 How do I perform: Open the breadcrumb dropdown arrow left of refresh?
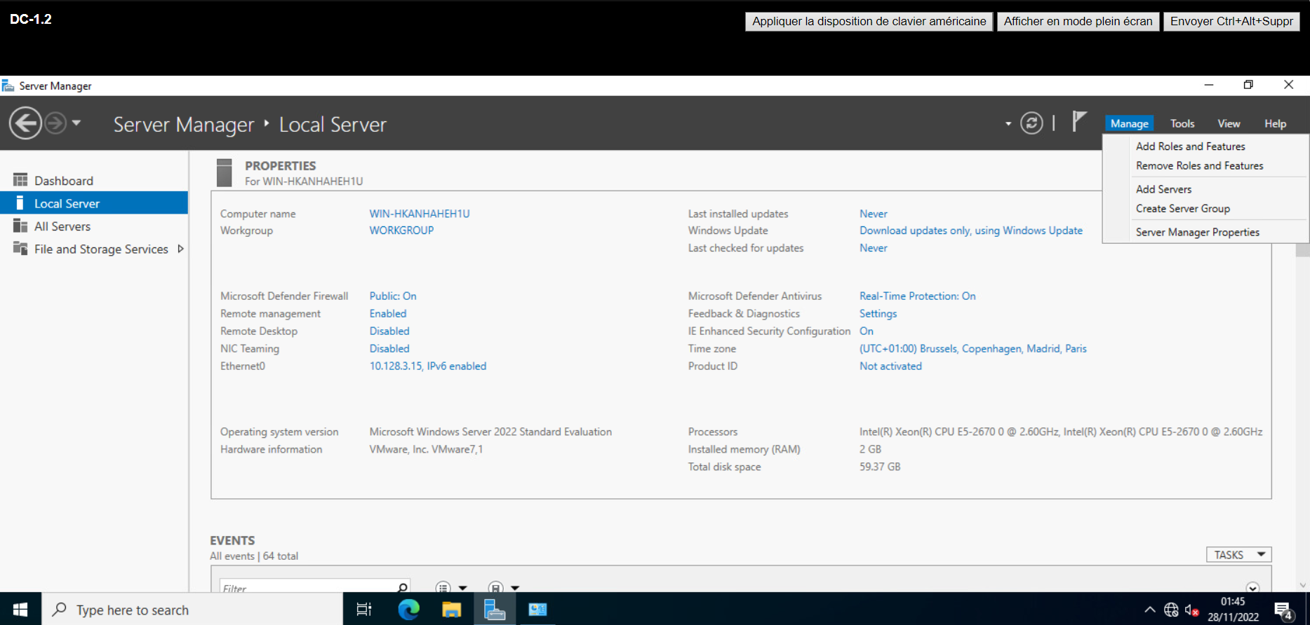coord(1008,124)
